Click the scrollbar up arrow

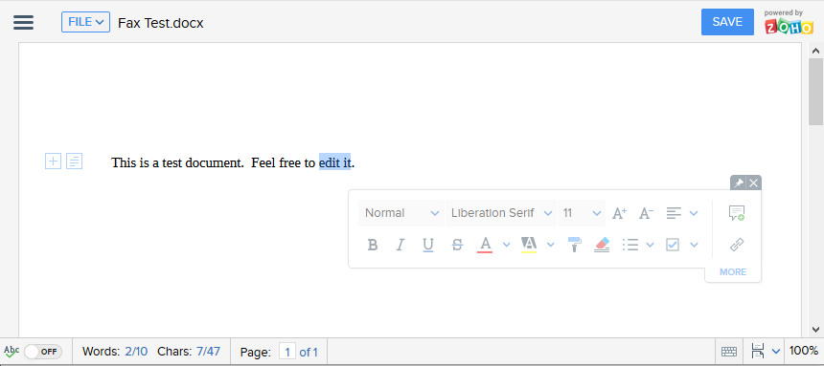[815, 51]
